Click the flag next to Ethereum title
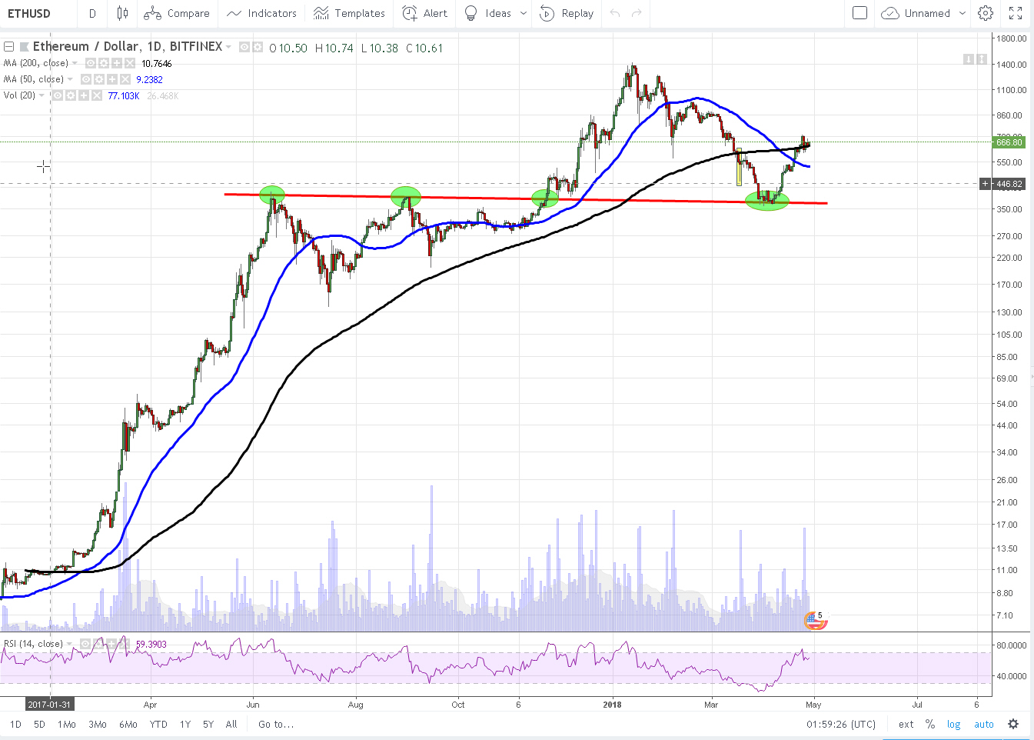Image resolution: width=1034 pixels, height=740 pixels. coord(25,47)
